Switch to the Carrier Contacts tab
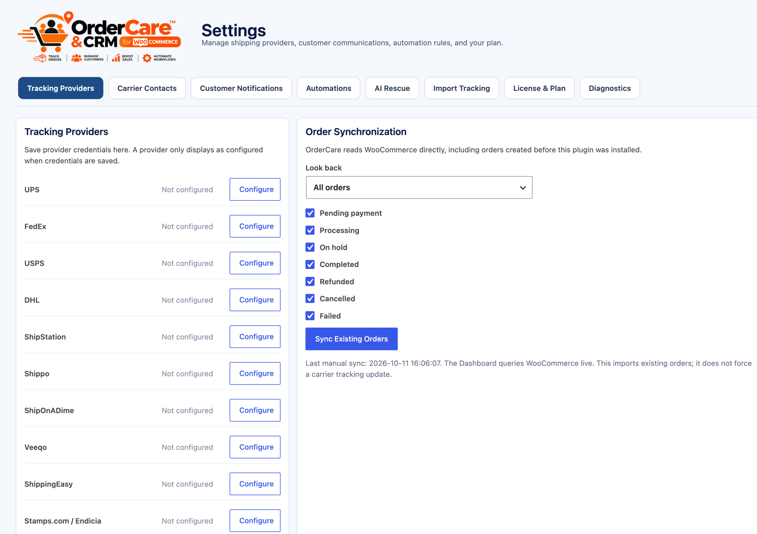The height and width of the screenshot is (534, 757). coord(147,88)
